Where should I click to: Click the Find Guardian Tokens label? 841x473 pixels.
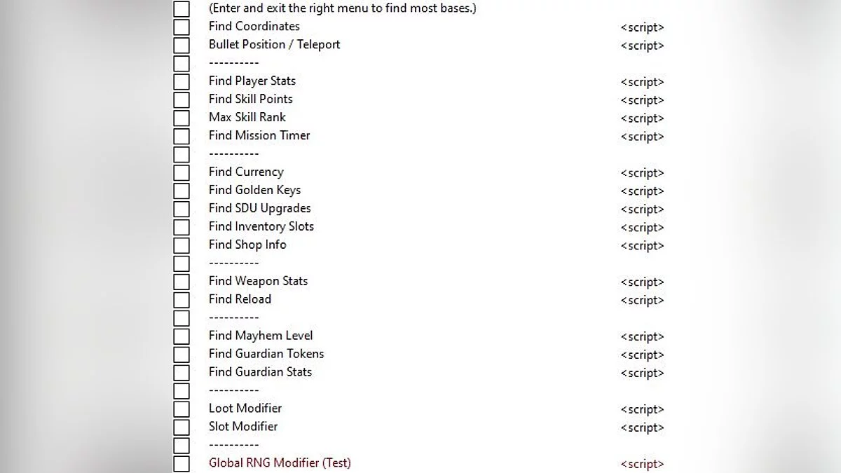pyautogui.click(x=266, y=354)
